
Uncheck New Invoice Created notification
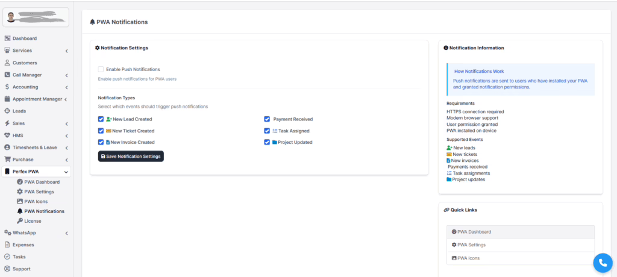(x=101, y=143)
